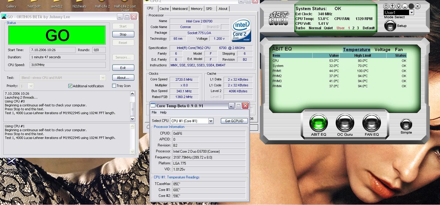Open the OC Guru panel button
Screen dimensions: 440x205
point(345,123)
